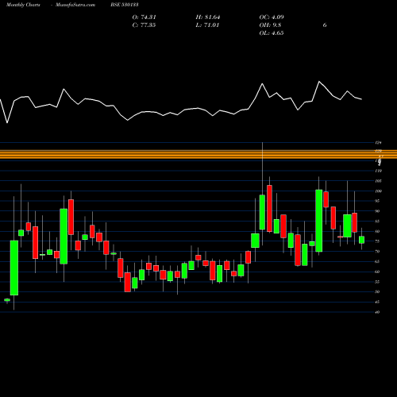Click the 'OL: 4.65' value
This screenshot has width=397, height=397.
pos(272,33)
